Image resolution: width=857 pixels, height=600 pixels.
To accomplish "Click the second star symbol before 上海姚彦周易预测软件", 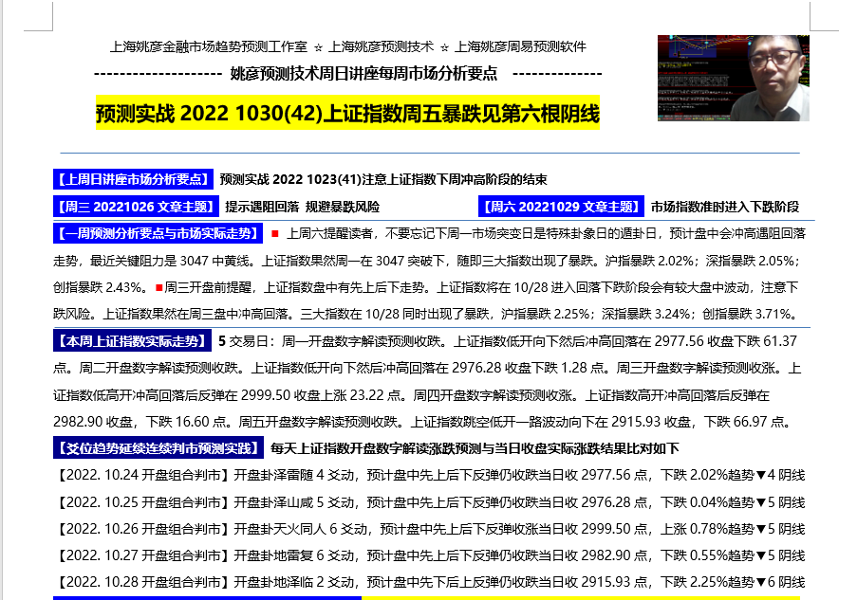I will click(444, 46).
